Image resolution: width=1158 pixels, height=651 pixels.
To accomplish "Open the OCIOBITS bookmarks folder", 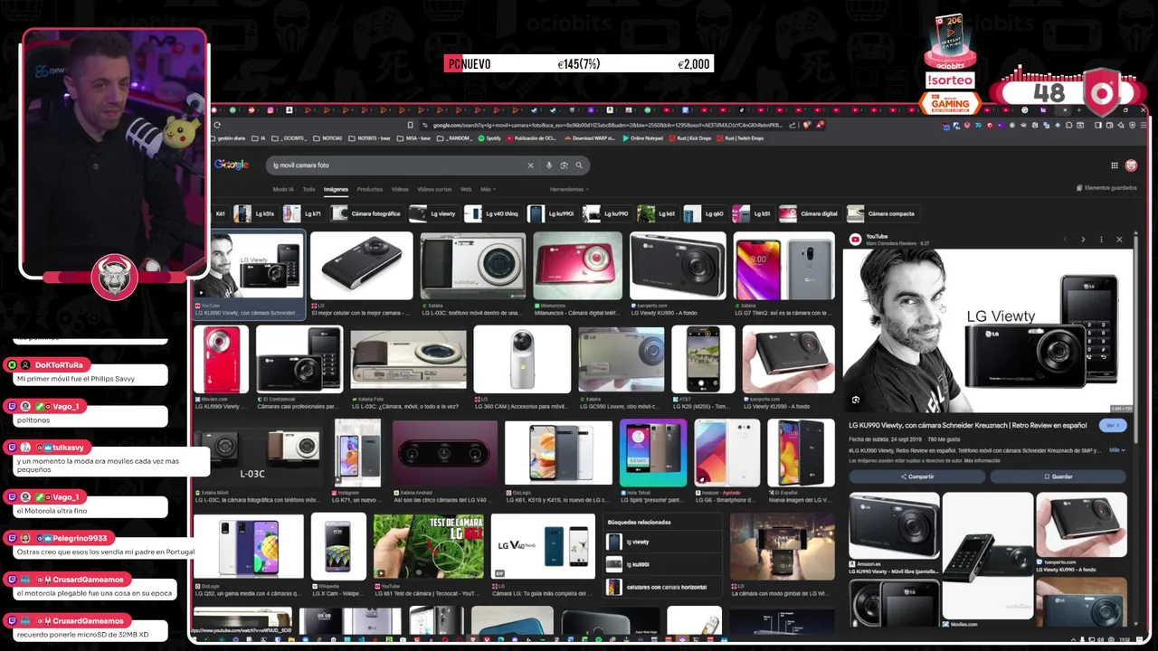I will [290, 138].
